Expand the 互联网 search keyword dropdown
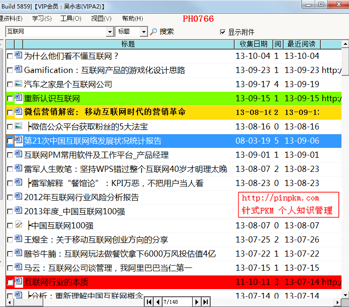The height and width of the screenshot is (307, 349). 109,32
